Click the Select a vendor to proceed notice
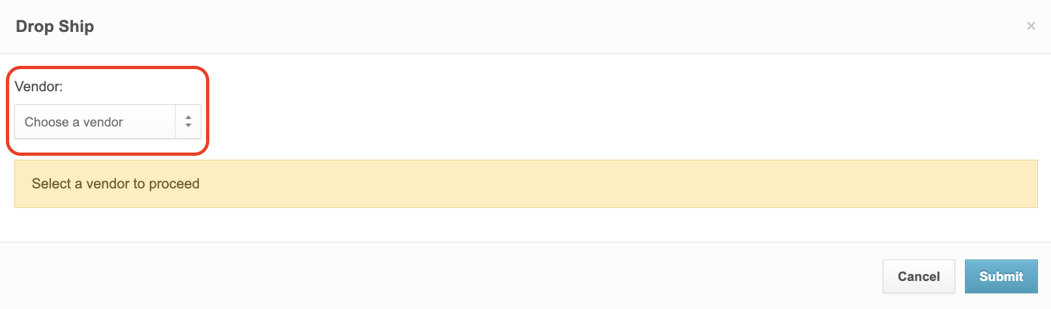Image resolution: width=1051 pixels, height=309 pixels. [115, 184]
